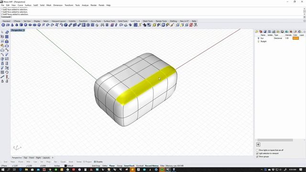
Task: Open Windows taskbar search
Action: (x=9, y=170)
